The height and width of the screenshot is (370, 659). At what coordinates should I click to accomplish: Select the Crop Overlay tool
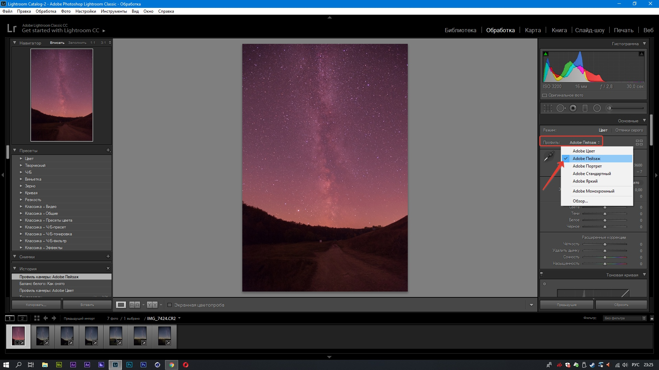pyautogui.click(x=548, y=108)
